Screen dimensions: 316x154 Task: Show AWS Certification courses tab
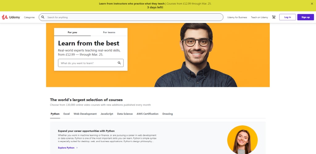pyautogui.click(x=148, y=114)
